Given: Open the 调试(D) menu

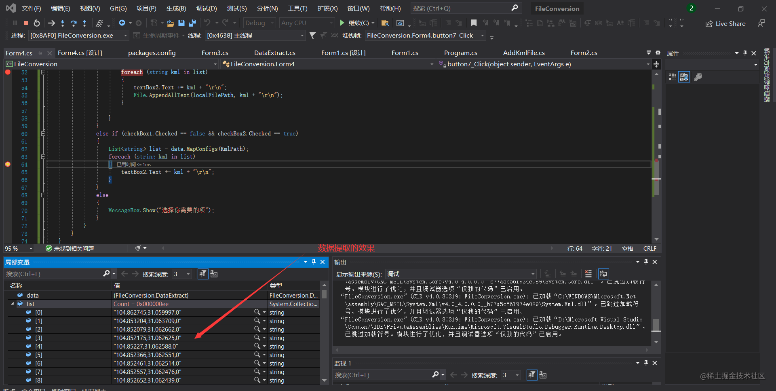Looking at the screenshot, I should [207, 8].
